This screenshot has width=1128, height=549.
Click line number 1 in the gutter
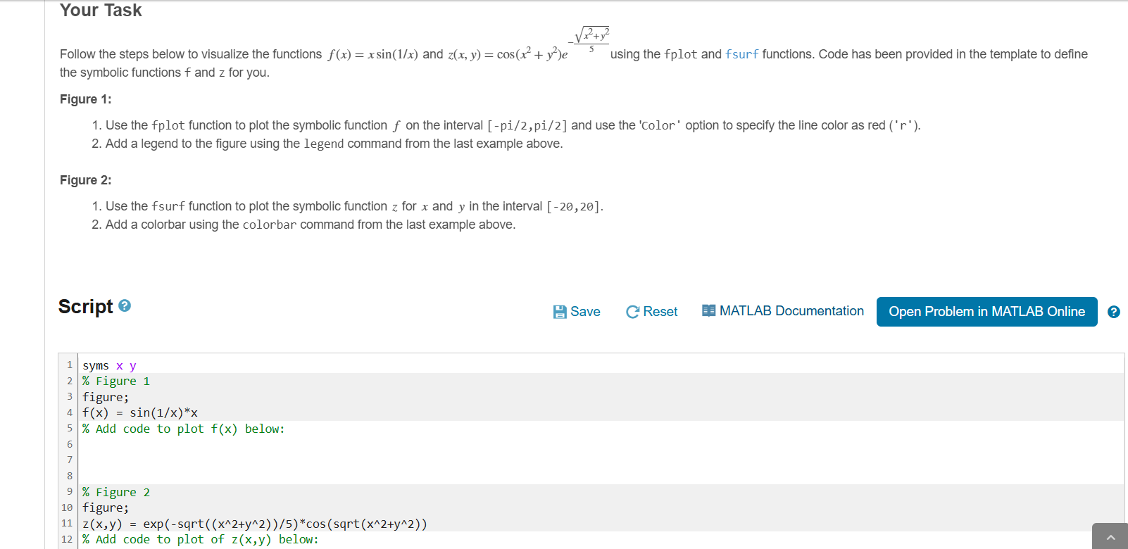70,365
